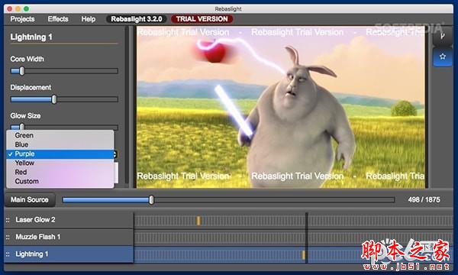This screenshot has height=275, width=458.
Task: Select the checked Purple option
Action: click(60, 154)
